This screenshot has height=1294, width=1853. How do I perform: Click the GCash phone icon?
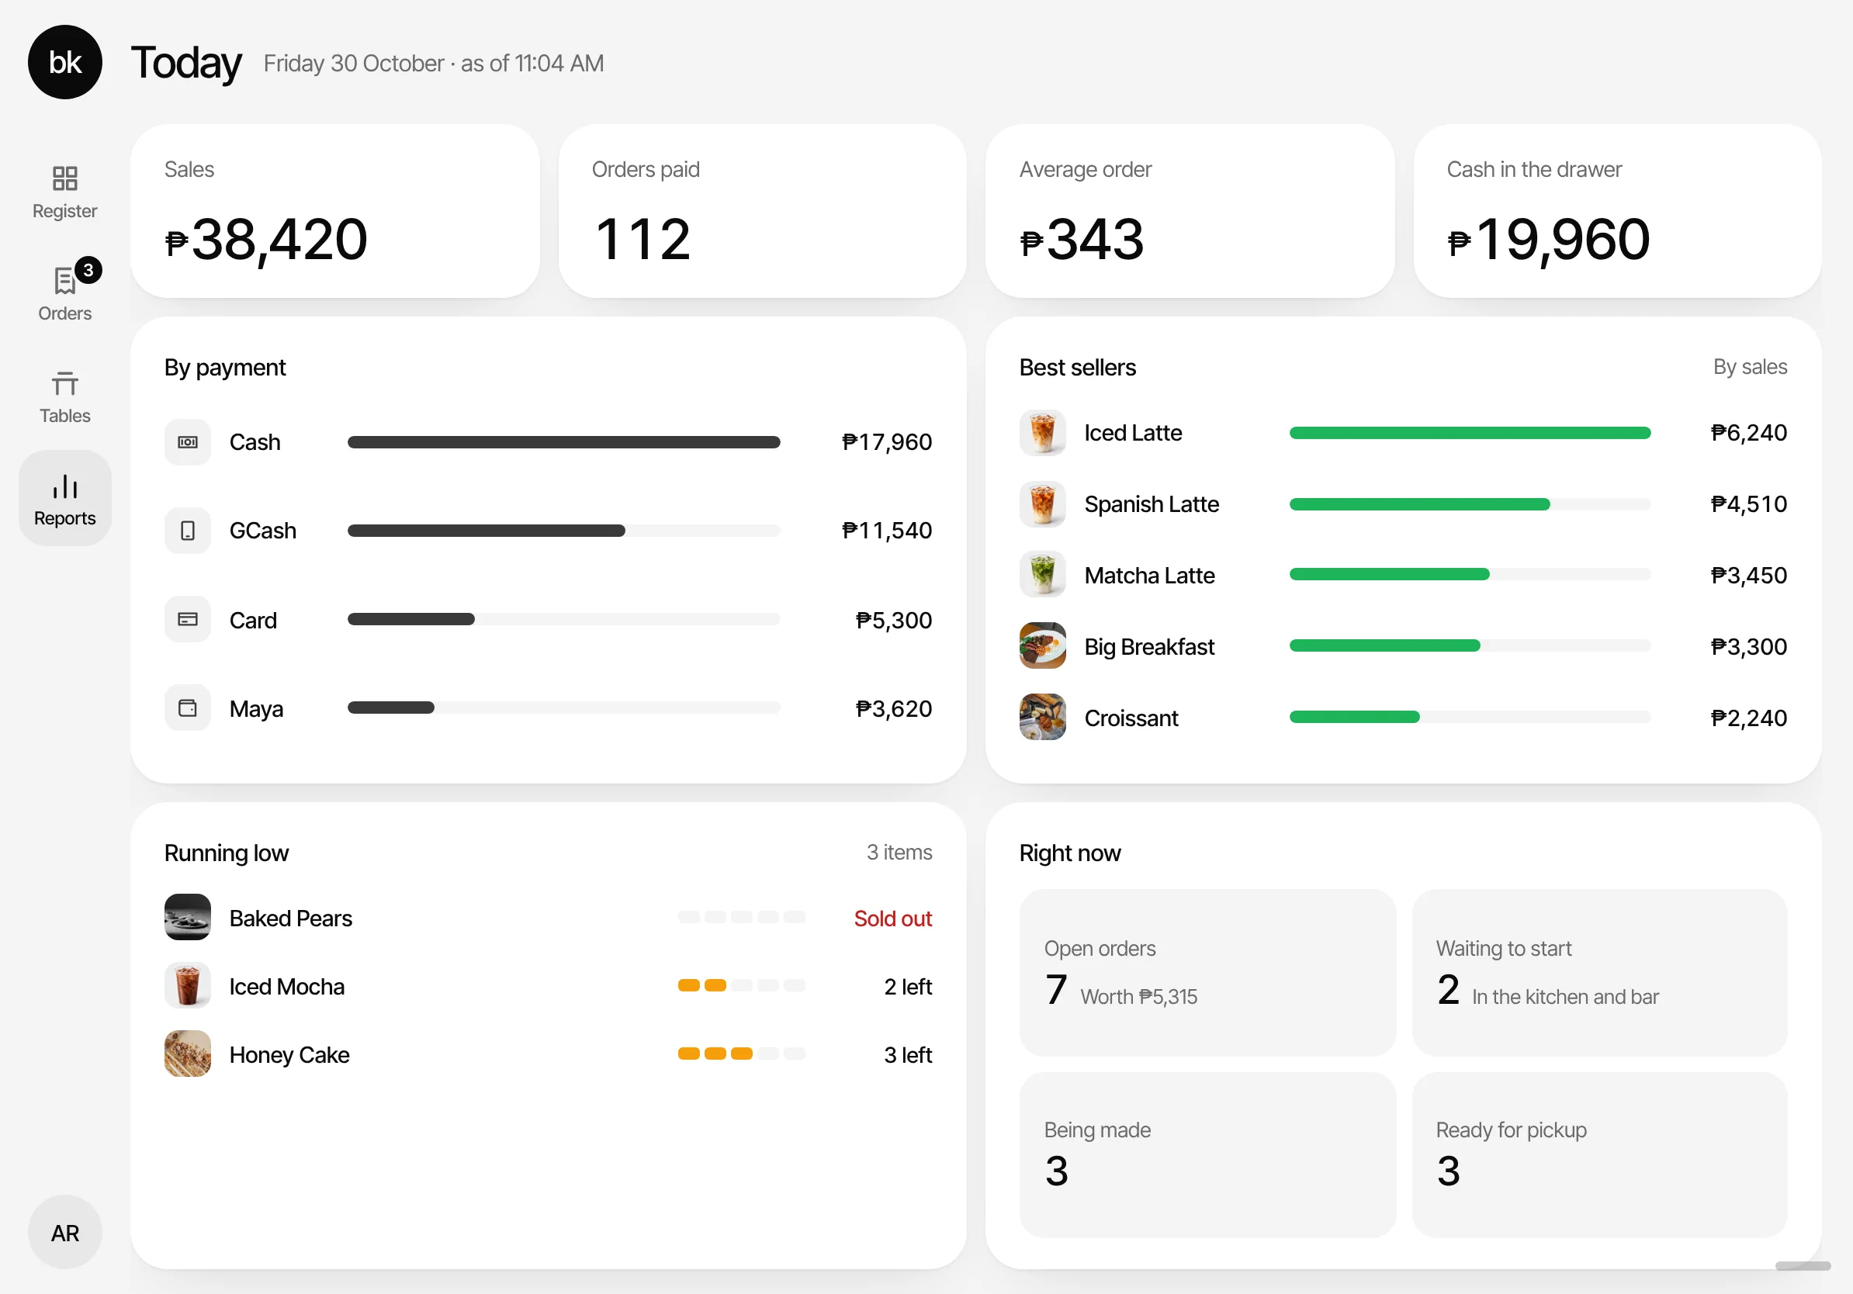[x=187, y=531]
